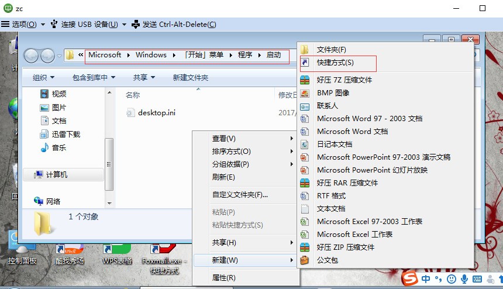Click the 文本文档 blank page icon
The image size is (503, 289).
304,209
